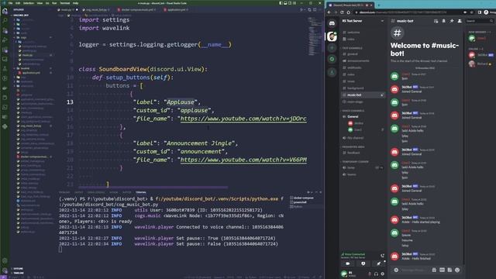This screenshot has height=279, width=496.
Task: Disconnect from the voice channel
Action: pos(382,255)
